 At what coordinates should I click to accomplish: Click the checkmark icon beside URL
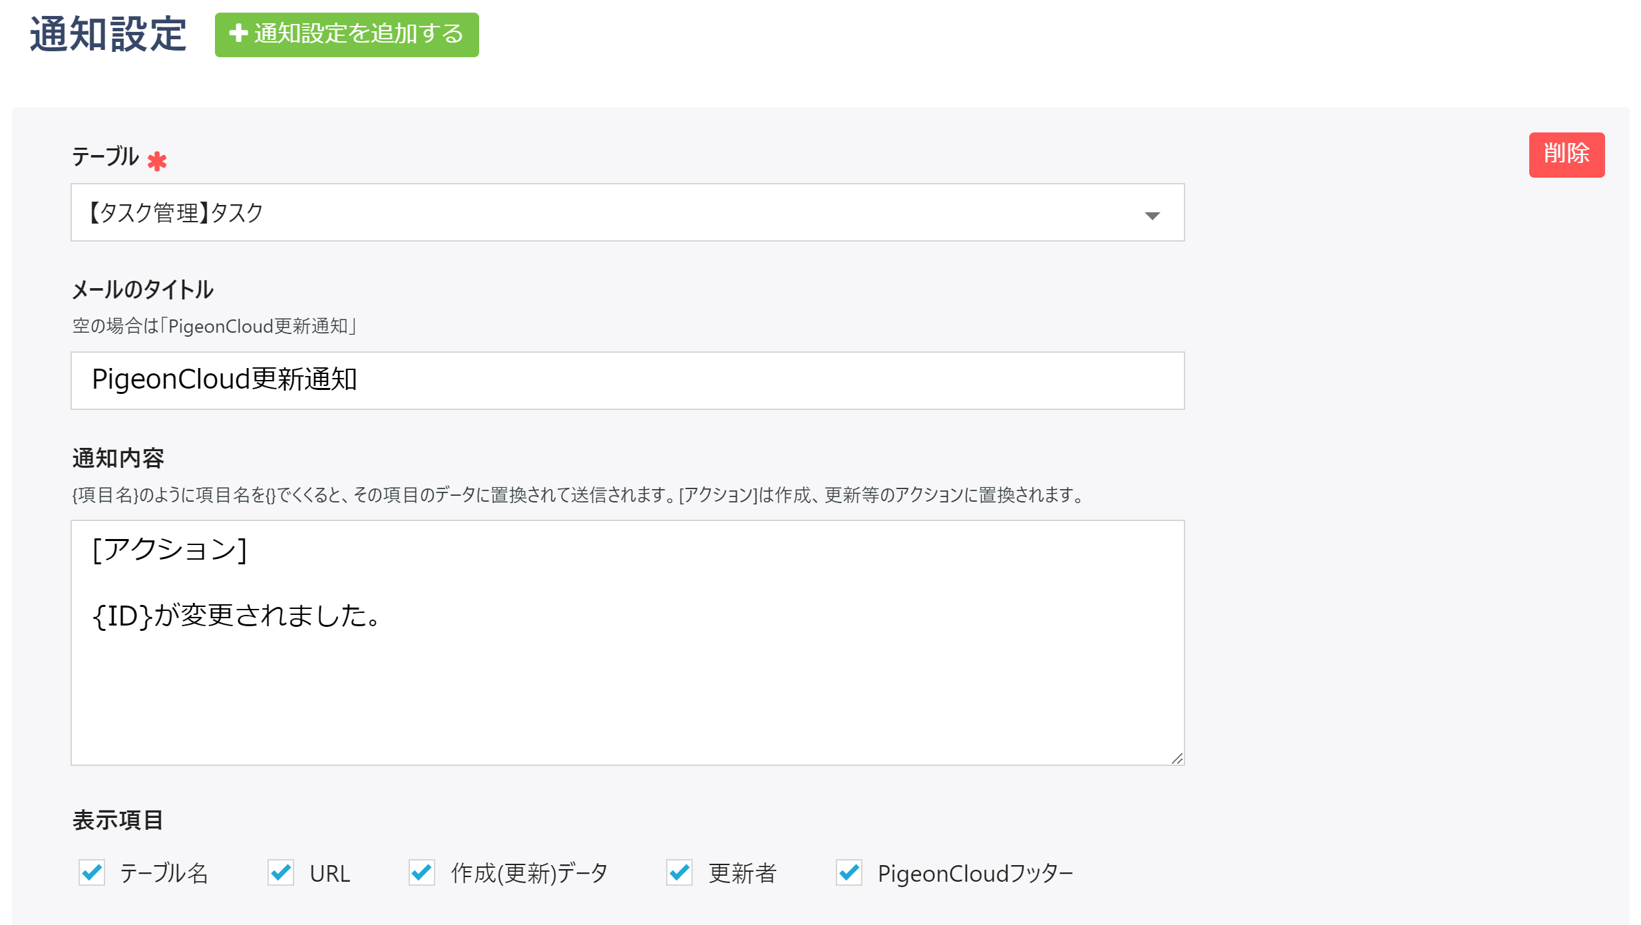click(x=282, y=872)
